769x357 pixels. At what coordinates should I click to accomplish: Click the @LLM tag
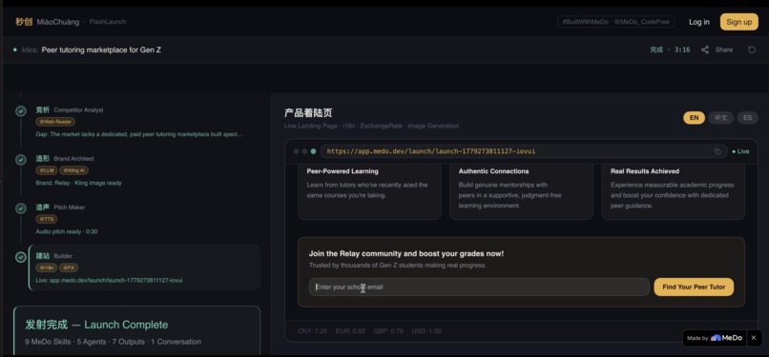(x=46, y=170)
